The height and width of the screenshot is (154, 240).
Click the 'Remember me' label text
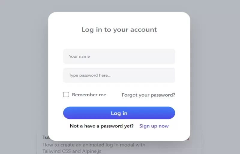[x=89, y=95]
